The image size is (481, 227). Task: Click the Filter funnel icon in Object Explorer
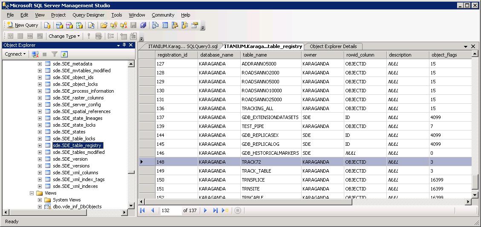55,54
